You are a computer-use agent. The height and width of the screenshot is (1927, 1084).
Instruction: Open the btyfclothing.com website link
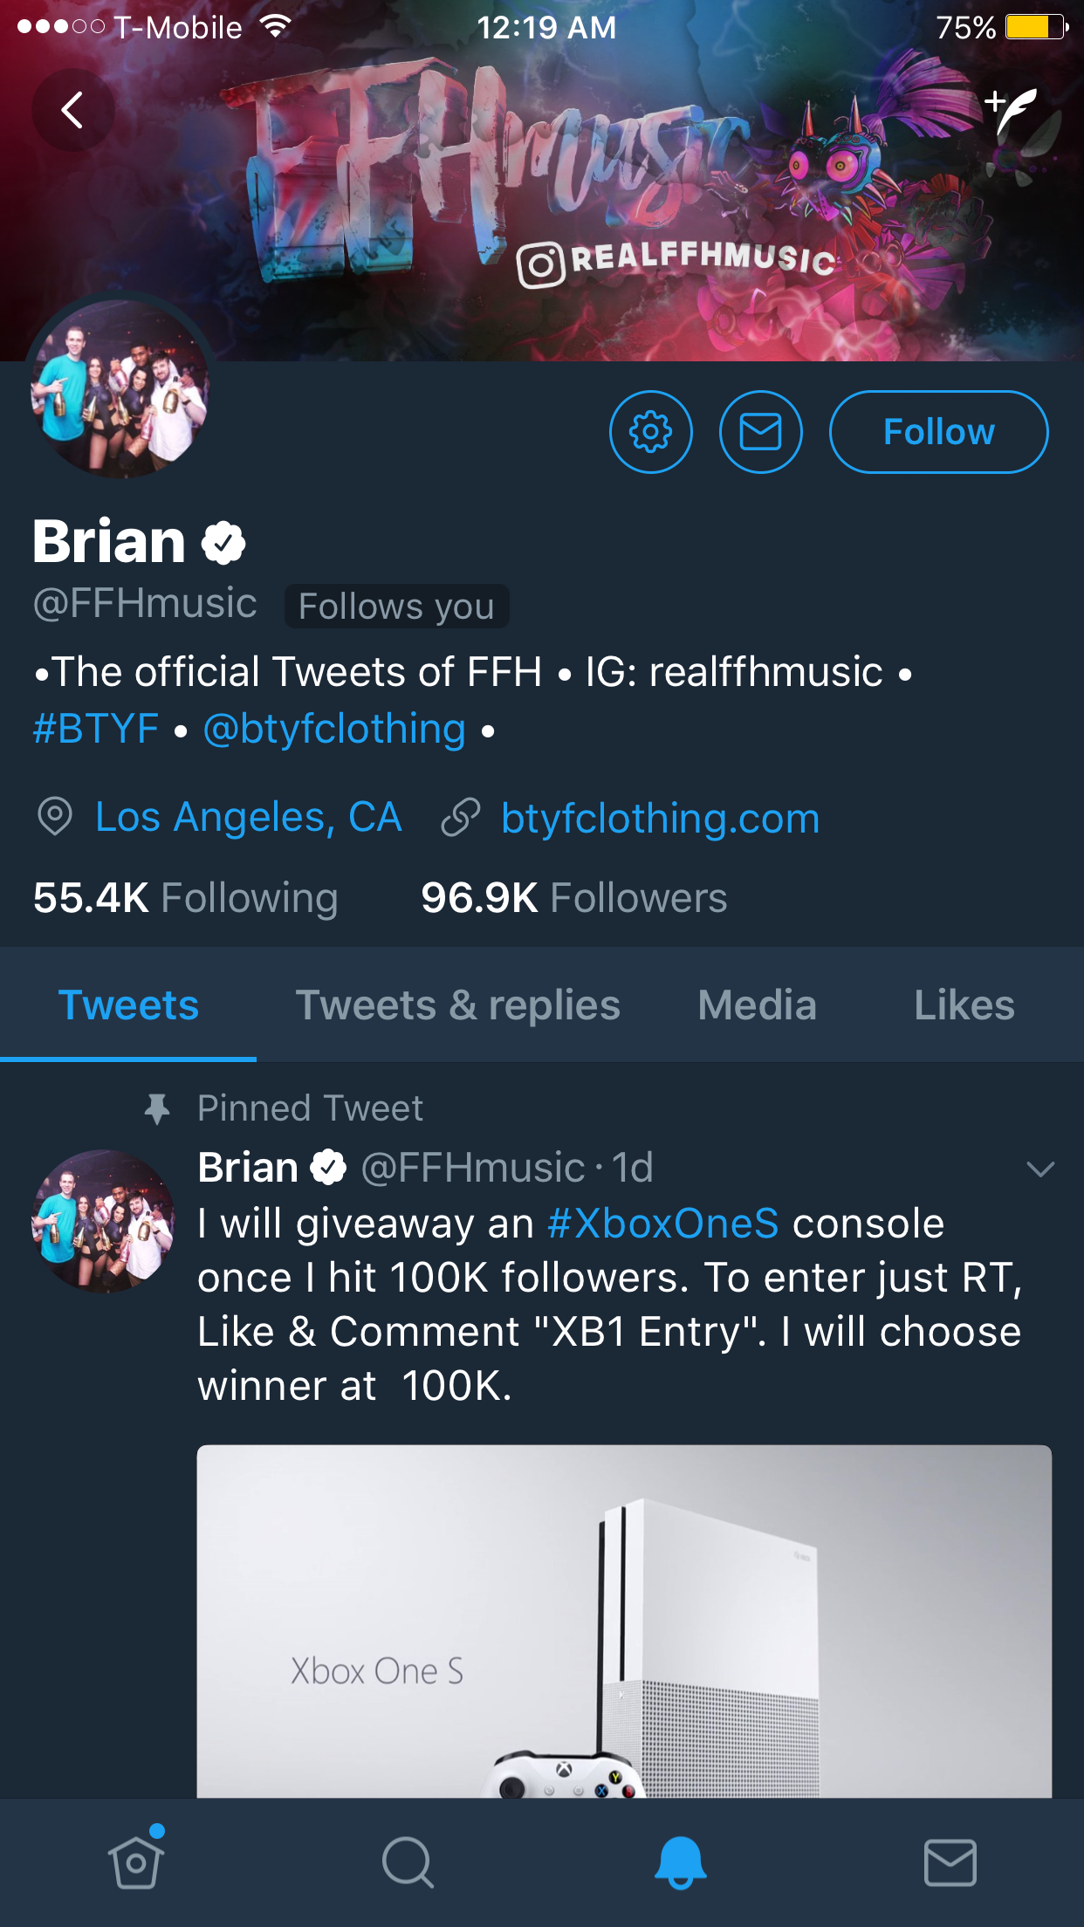[660, 819]
